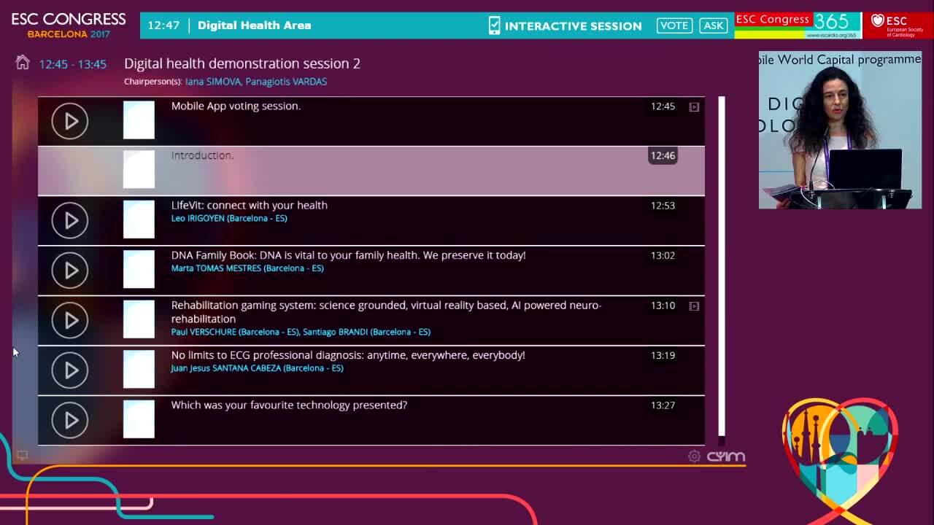Go to the home icon
Screen dimensions: 934x525
23,63
